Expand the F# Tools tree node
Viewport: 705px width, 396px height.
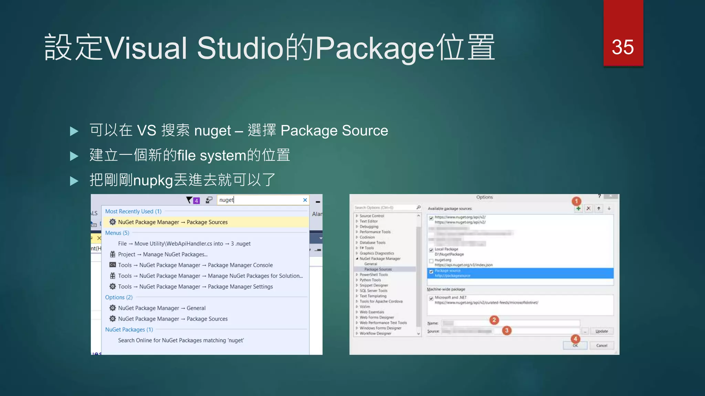(x=357, y=248)
